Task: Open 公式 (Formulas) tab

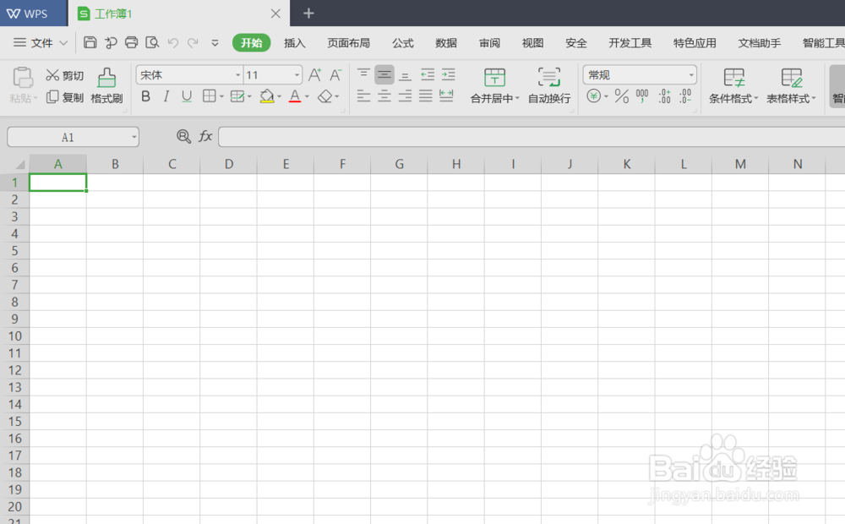Action: [402, 43]
